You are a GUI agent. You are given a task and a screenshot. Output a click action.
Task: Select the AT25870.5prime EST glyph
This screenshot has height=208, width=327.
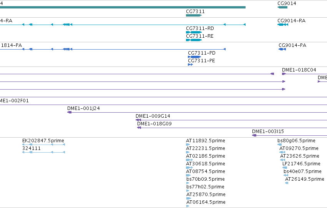pos(189,198)
